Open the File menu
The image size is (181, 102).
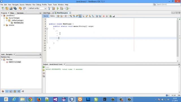[2, 5]
